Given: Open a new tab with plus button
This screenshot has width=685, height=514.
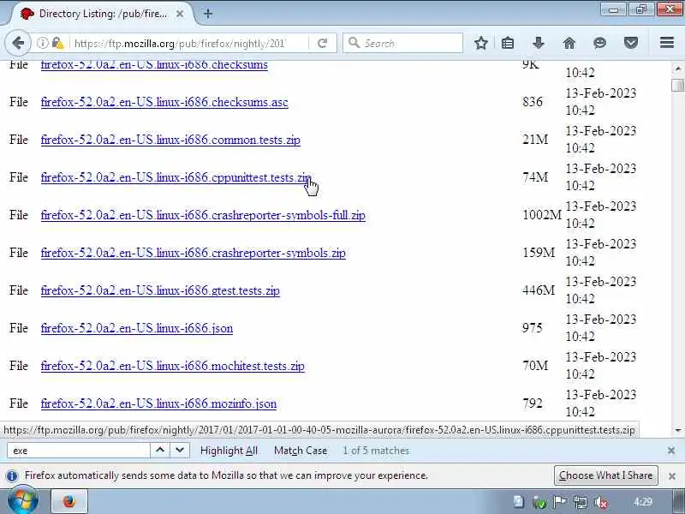Looking at the screenshot, I should pyautogui.click(x=208, y=14).
